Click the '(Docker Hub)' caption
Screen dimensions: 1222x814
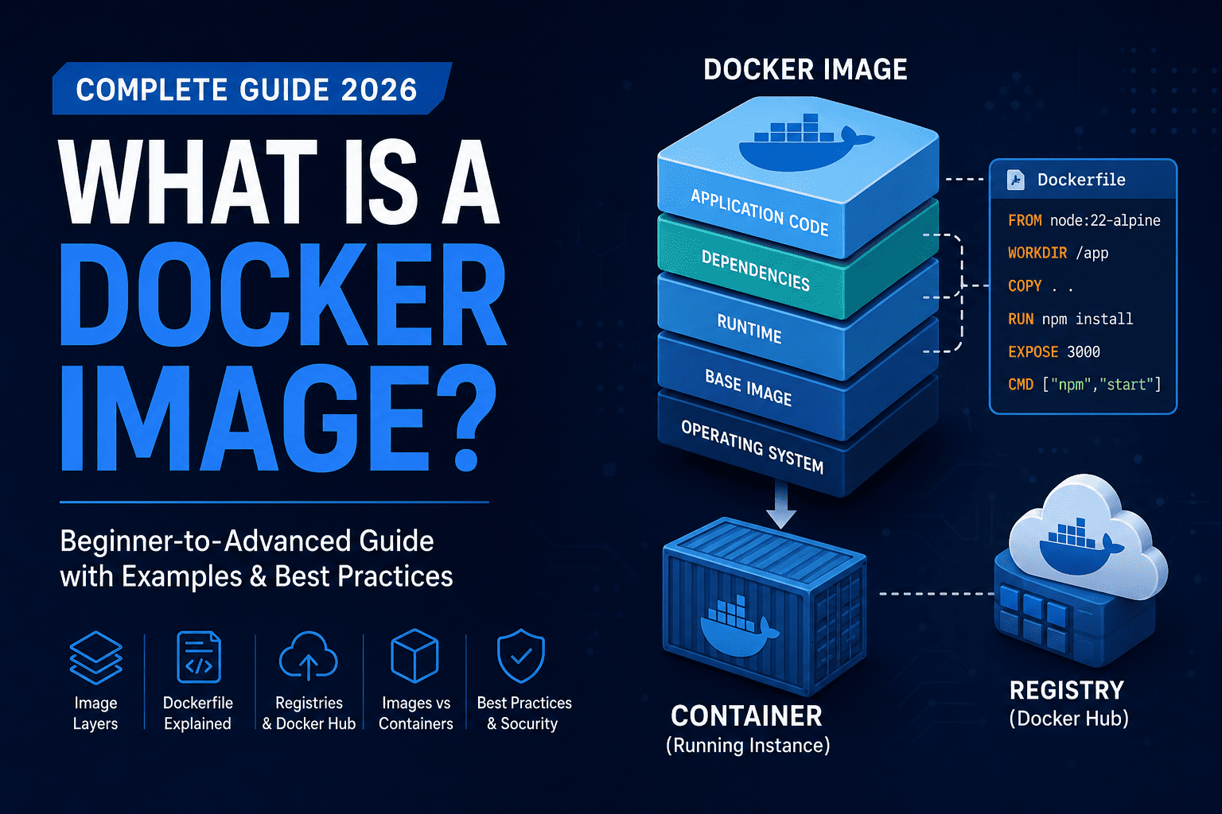[x=1068, y=719]
